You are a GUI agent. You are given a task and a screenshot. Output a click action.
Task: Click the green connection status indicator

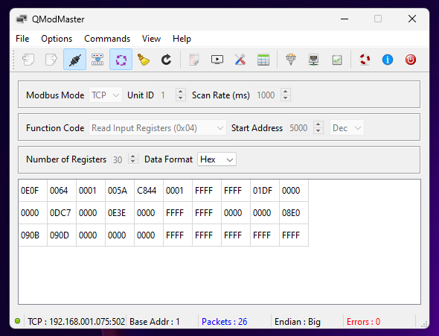point(17,321)
